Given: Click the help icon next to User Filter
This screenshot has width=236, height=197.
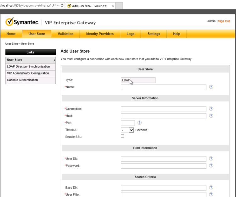Looking at the screenshot, I should [211, 194].
